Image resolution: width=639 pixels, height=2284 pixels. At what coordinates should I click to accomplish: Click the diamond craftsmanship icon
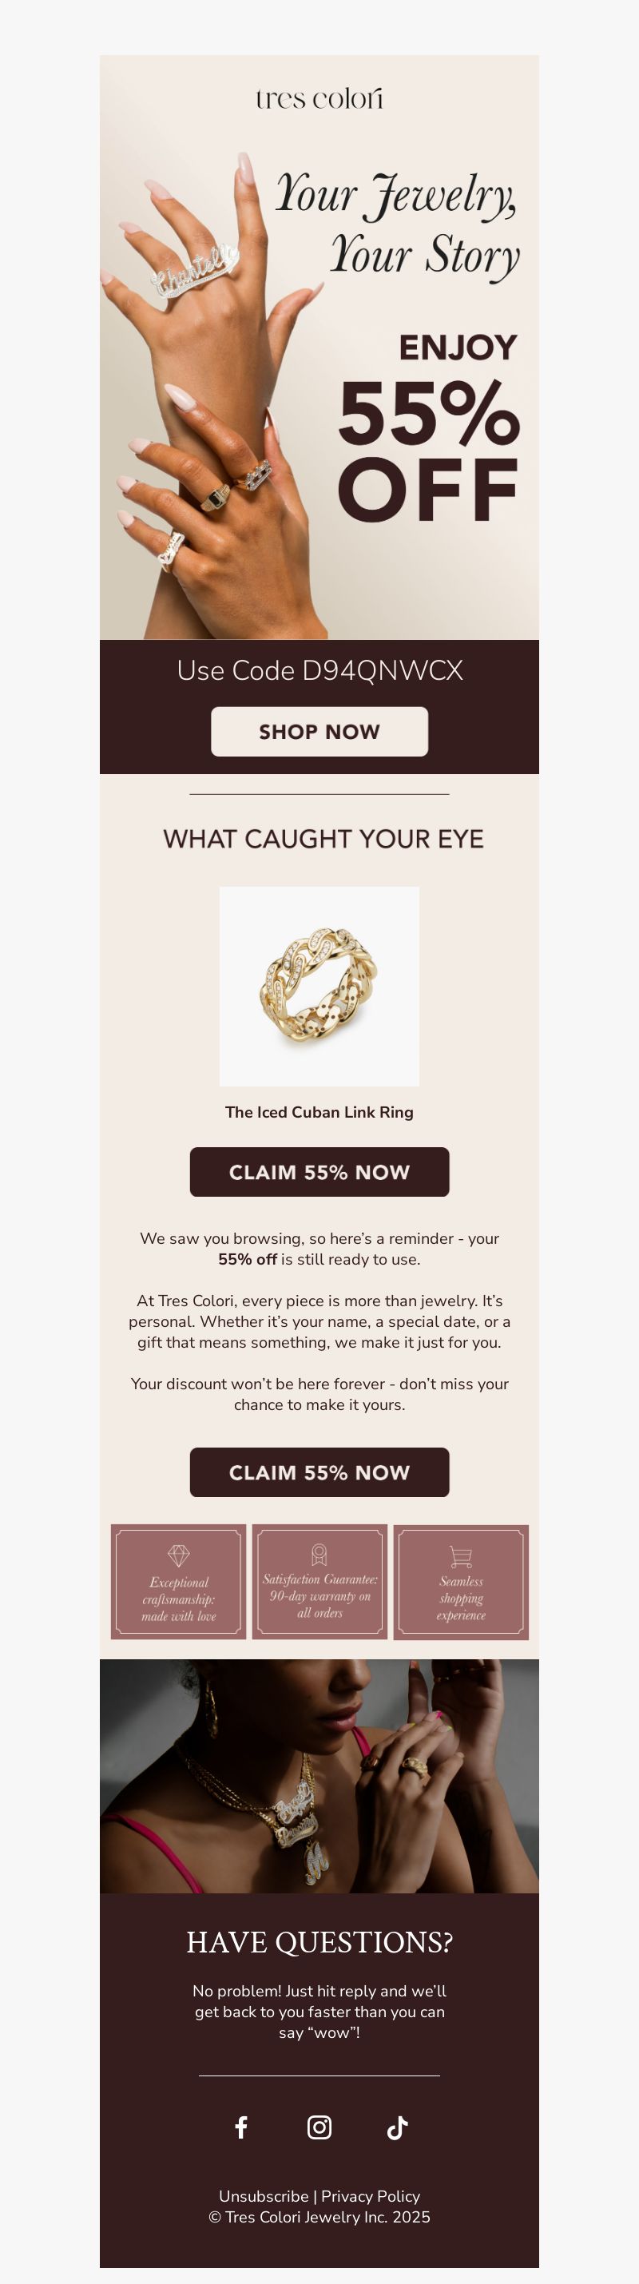coord(178,1555)
